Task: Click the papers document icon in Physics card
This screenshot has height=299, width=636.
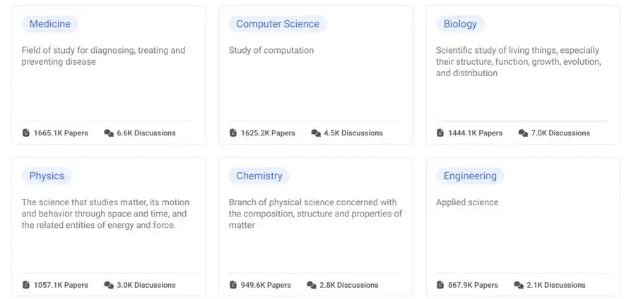Action: click(x=26, y=285)
